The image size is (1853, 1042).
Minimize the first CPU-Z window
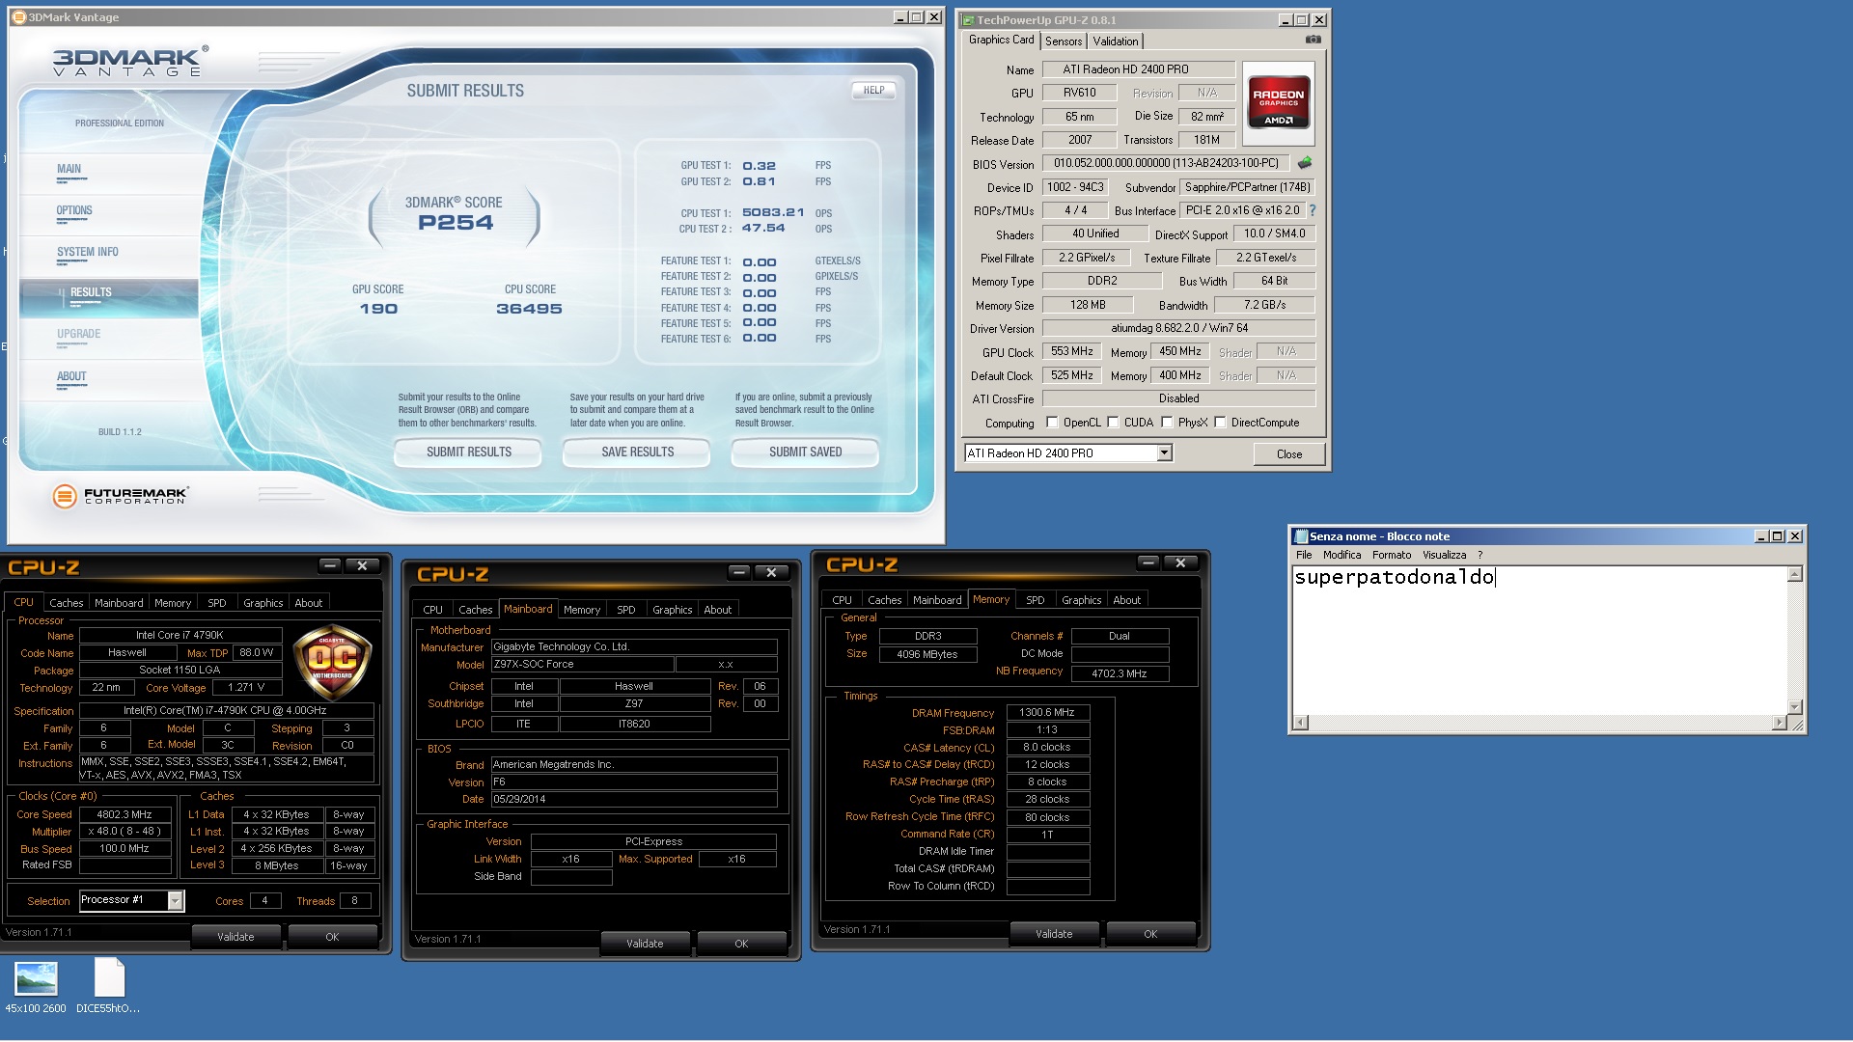[330, 566]
